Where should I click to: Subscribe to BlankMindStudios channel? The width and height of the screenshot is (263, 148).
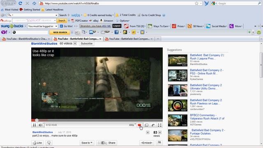(x=87, y=44)
